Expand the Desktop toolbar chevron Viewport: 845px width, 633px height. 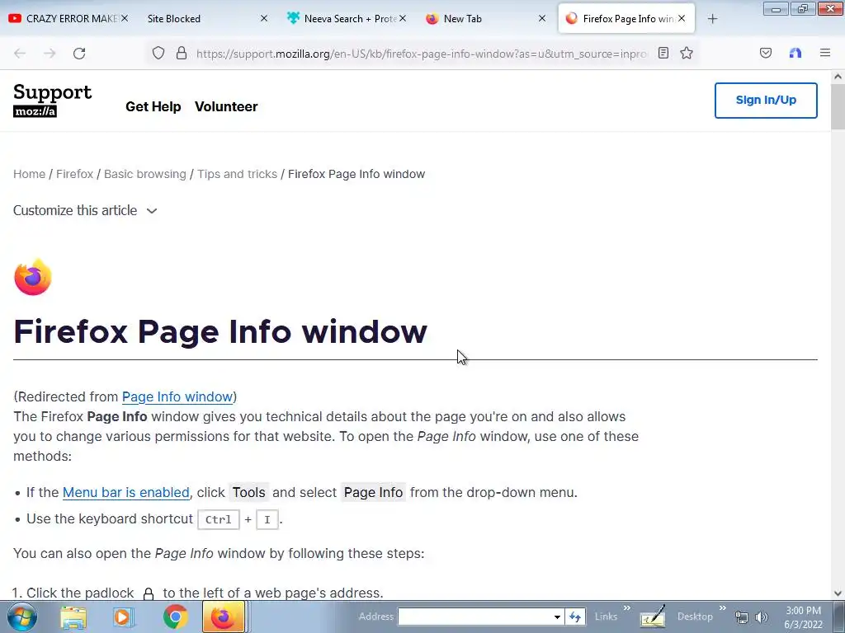[x=723, y=608]
